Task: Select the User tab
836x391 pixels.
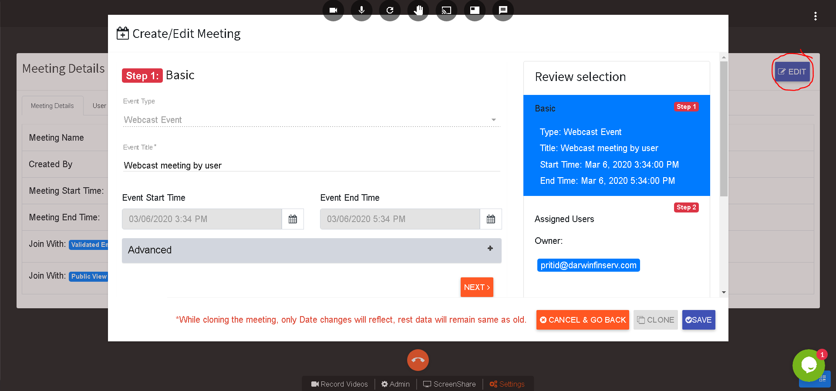Action: (99, 106)
